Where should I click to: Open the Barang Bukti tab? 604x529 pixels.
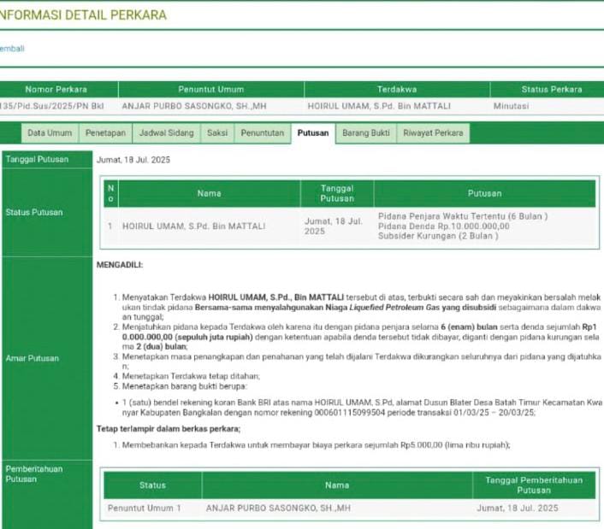coord(365,133)
